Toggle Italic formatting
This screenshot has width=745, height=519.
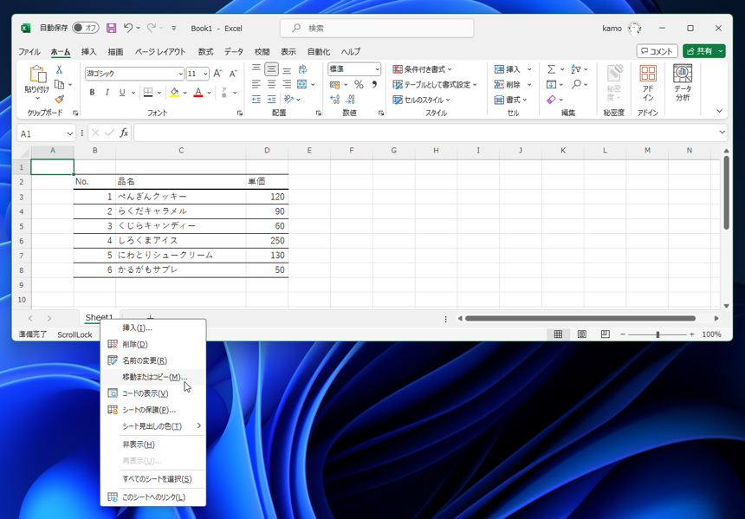tap(107, 92)
